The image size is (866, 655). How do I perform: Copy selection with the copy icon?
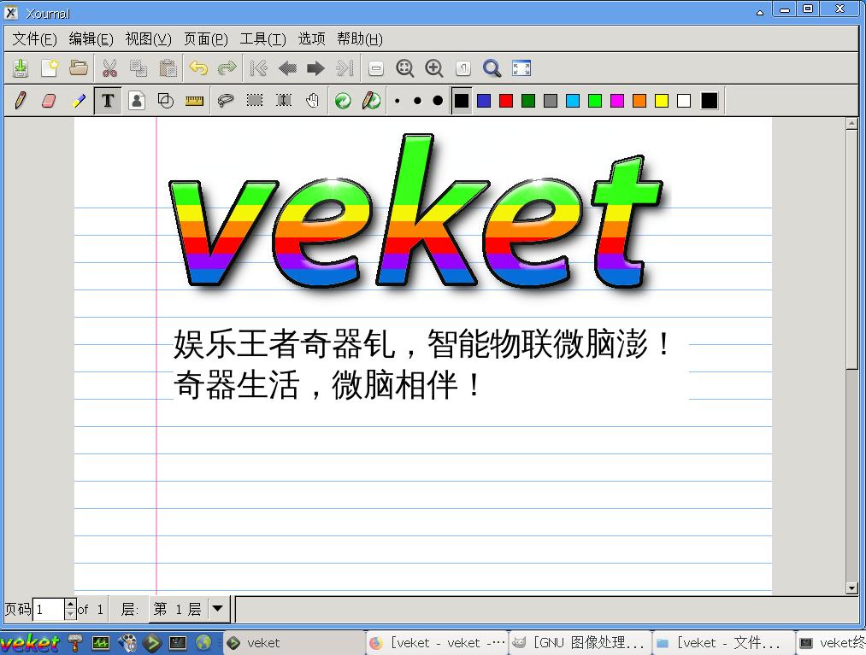click(138, 68)
